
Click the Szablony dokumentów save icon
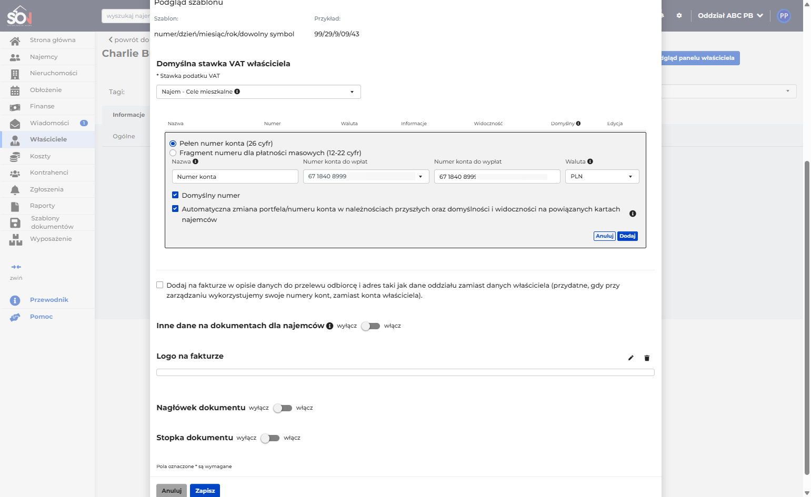[x=15, y=223]
